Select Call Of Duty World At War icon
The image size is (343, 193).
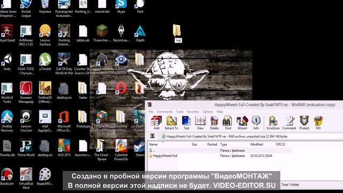point(64,63)
